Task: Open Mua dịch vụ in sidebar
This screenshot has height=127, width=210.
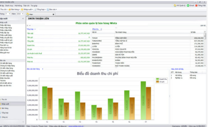Action: 4,45
